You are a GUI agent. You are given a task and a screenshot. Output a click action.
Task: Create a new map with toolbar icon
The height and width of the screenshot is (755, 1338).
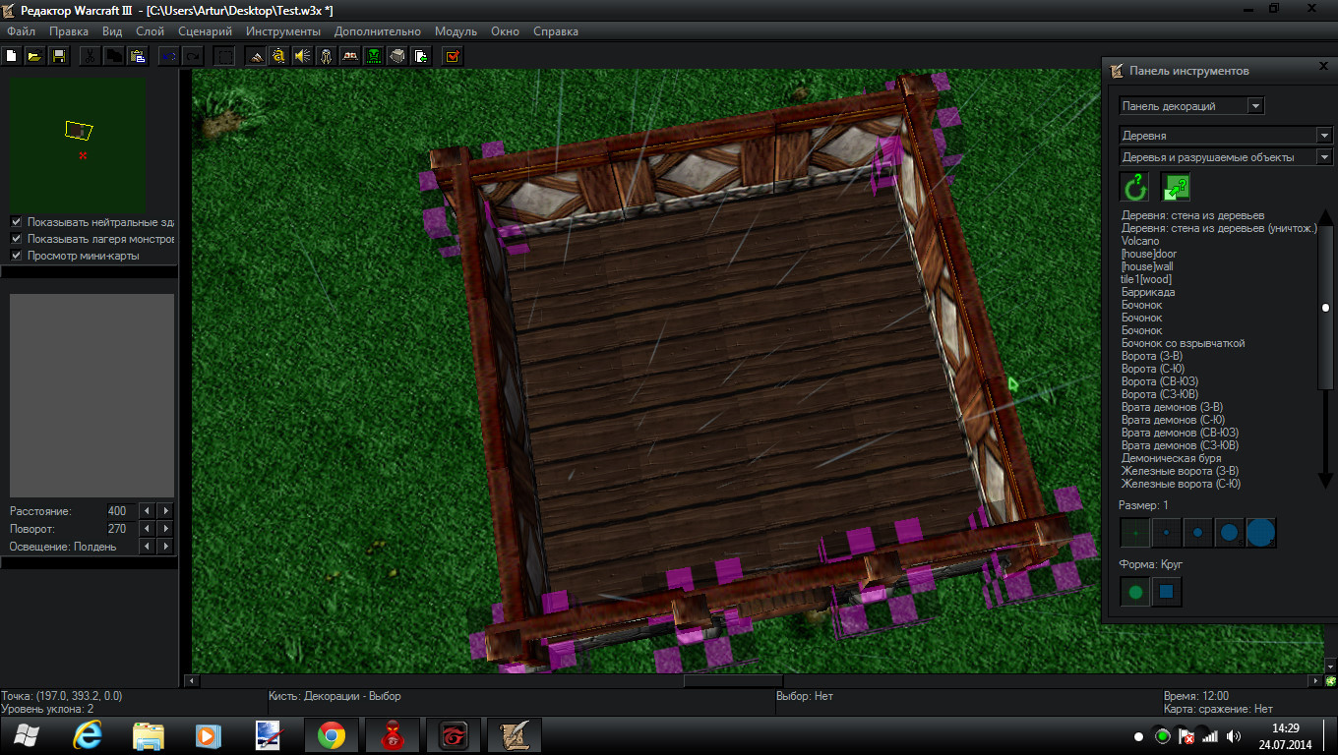pyautogui.click(x=12, y=56)
